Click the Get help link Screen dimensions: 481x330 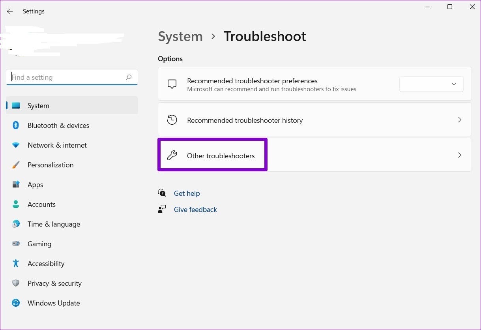[x=187, y=193]
